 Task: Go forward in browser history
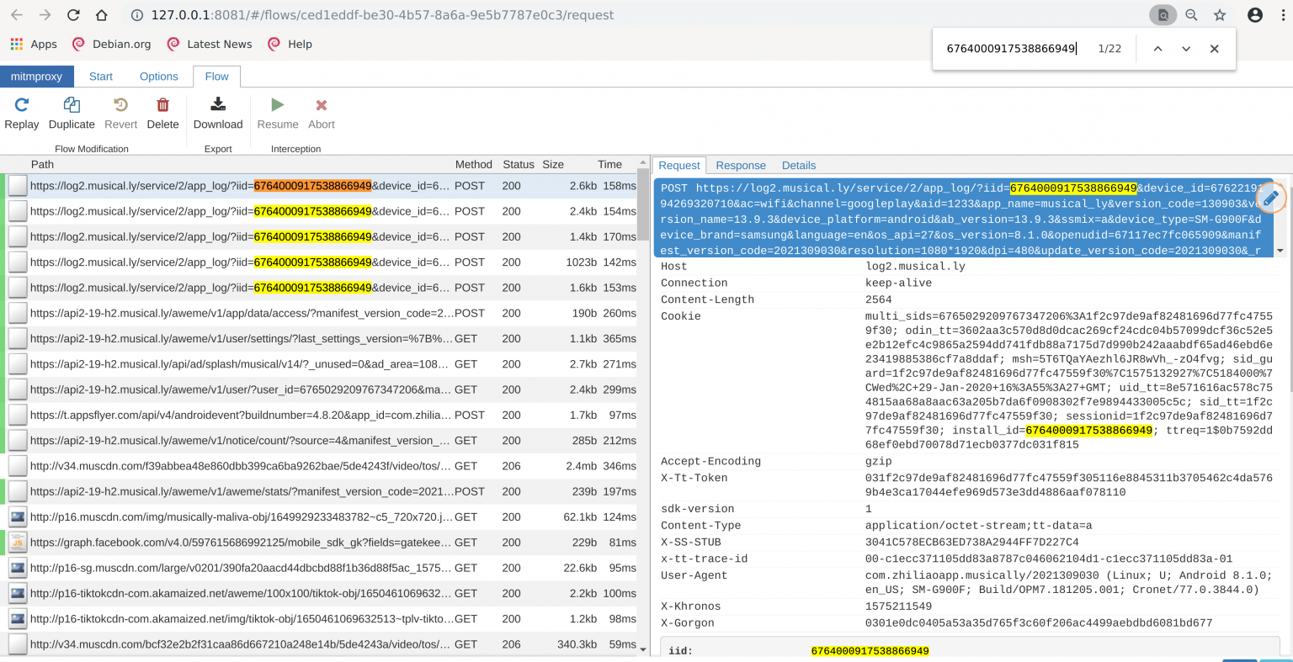pyautogui.click(x=45, y=15)
